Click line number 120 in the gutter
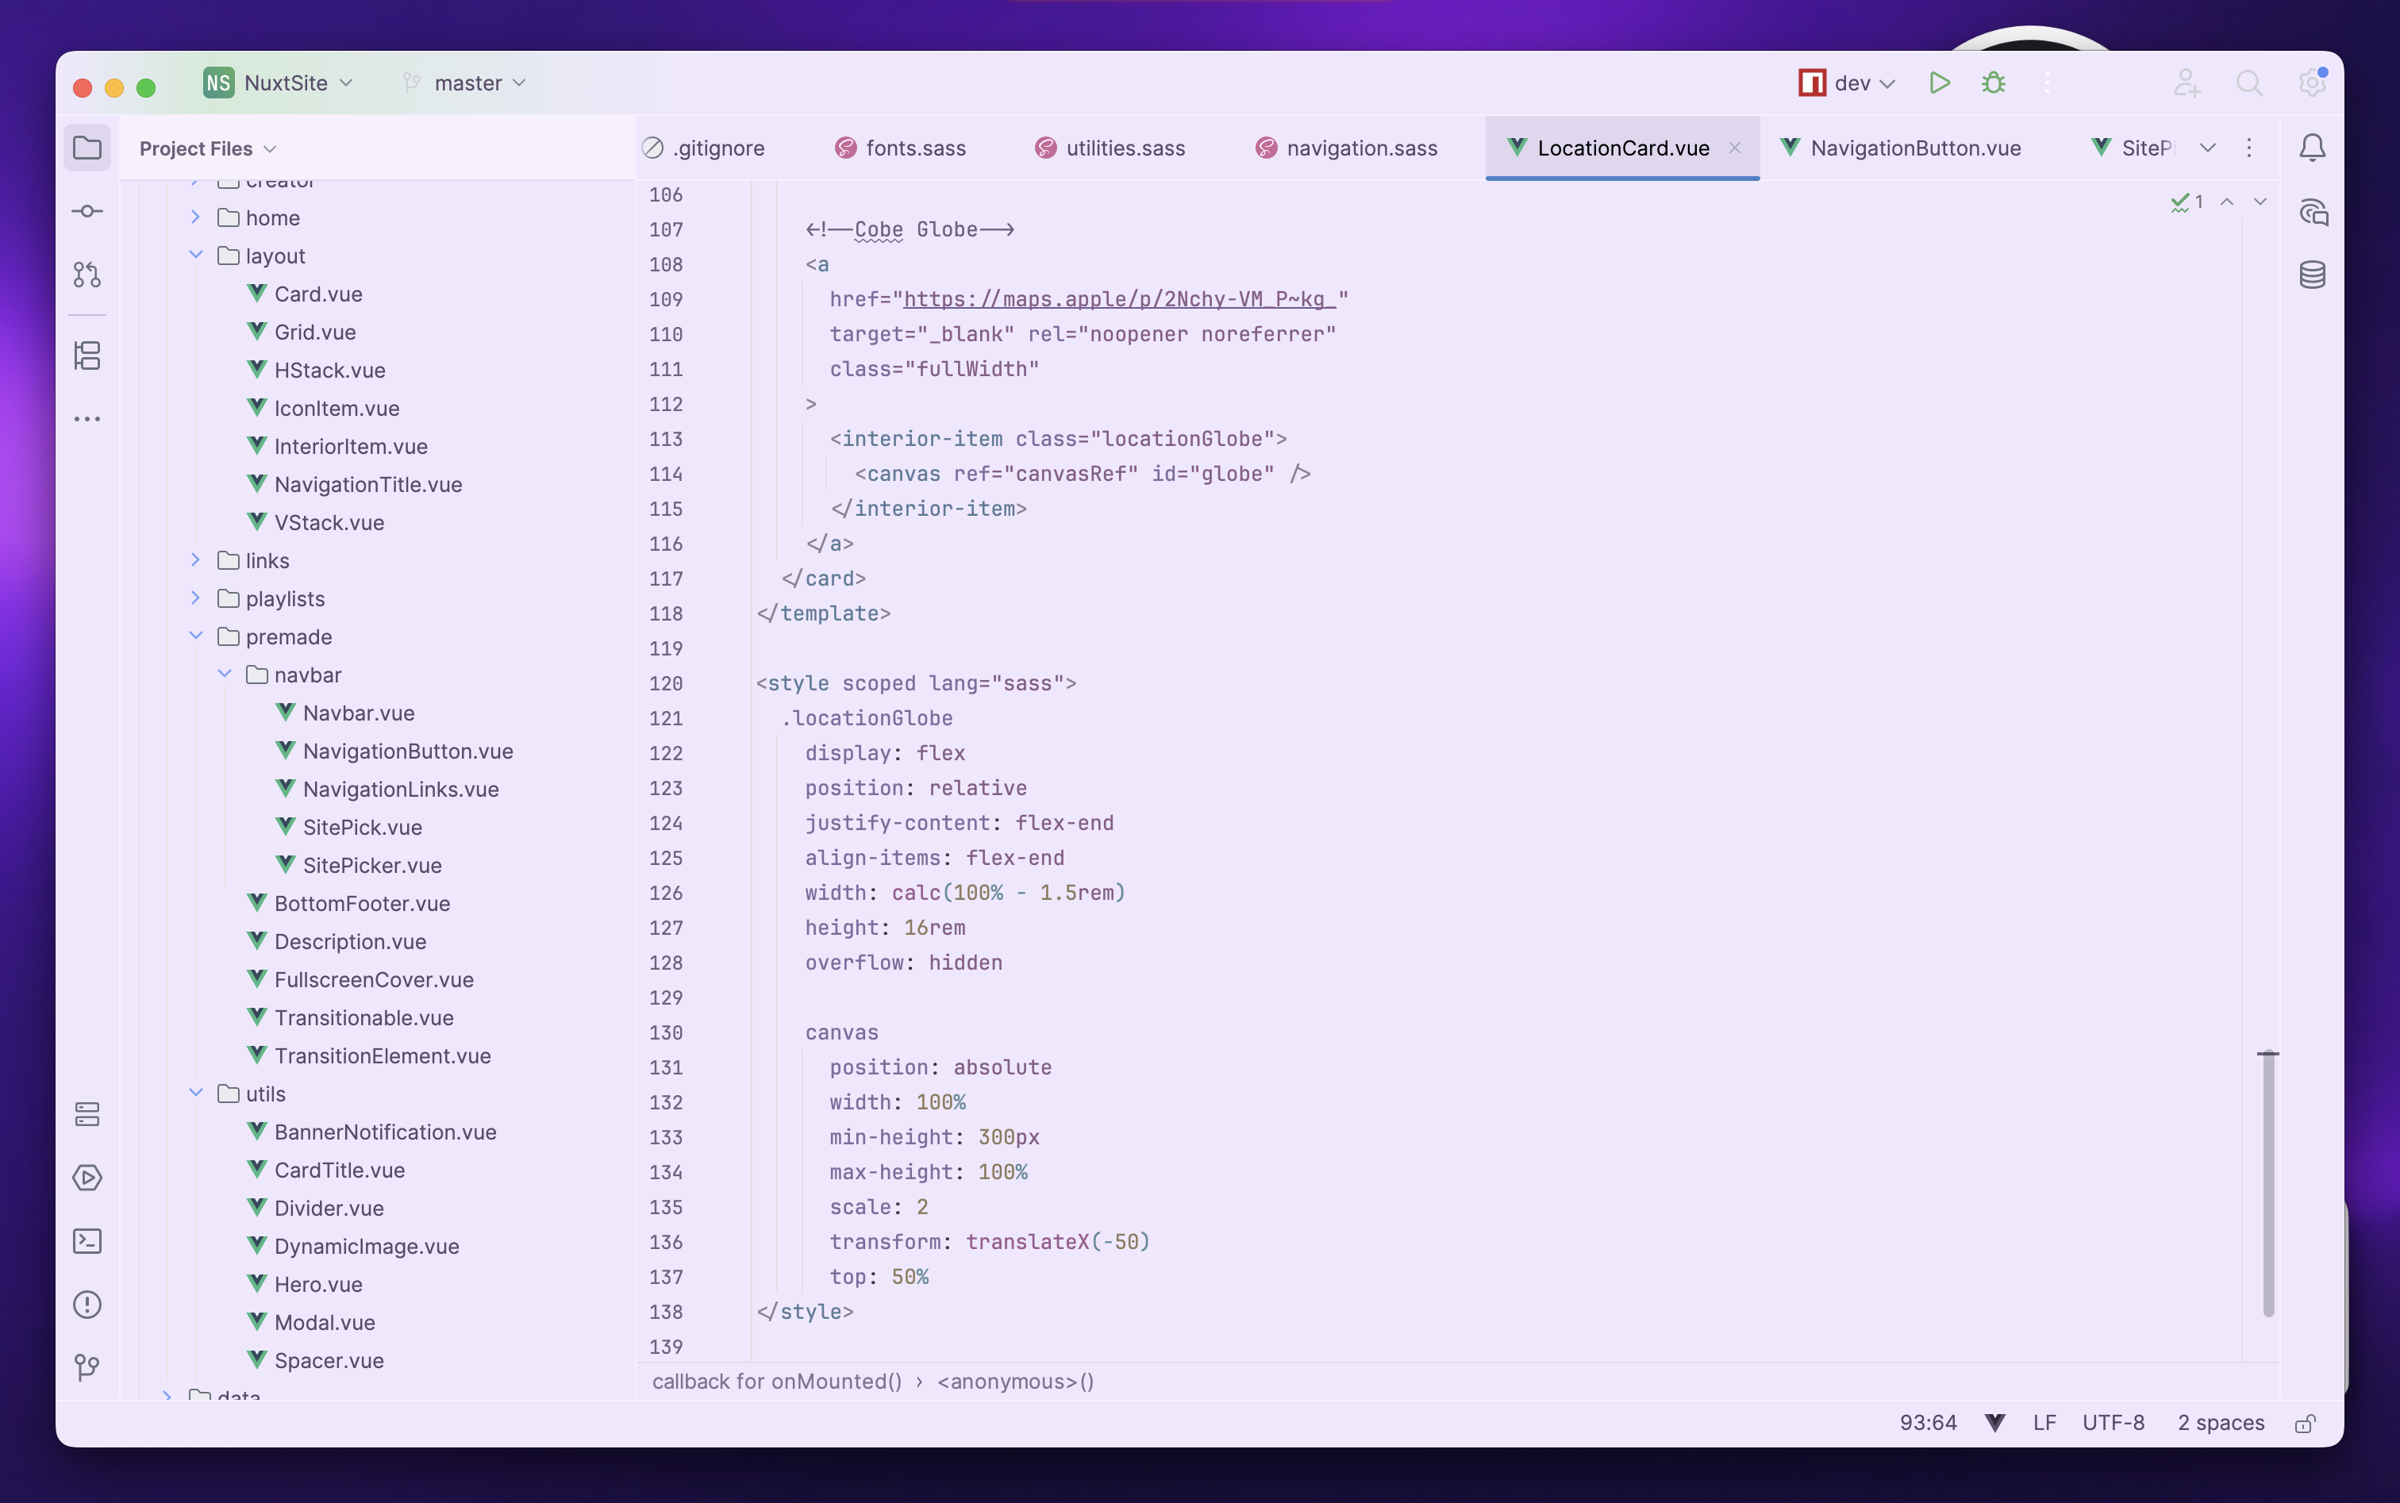This screenshot has height=1503, width=2400. [665, 683]
